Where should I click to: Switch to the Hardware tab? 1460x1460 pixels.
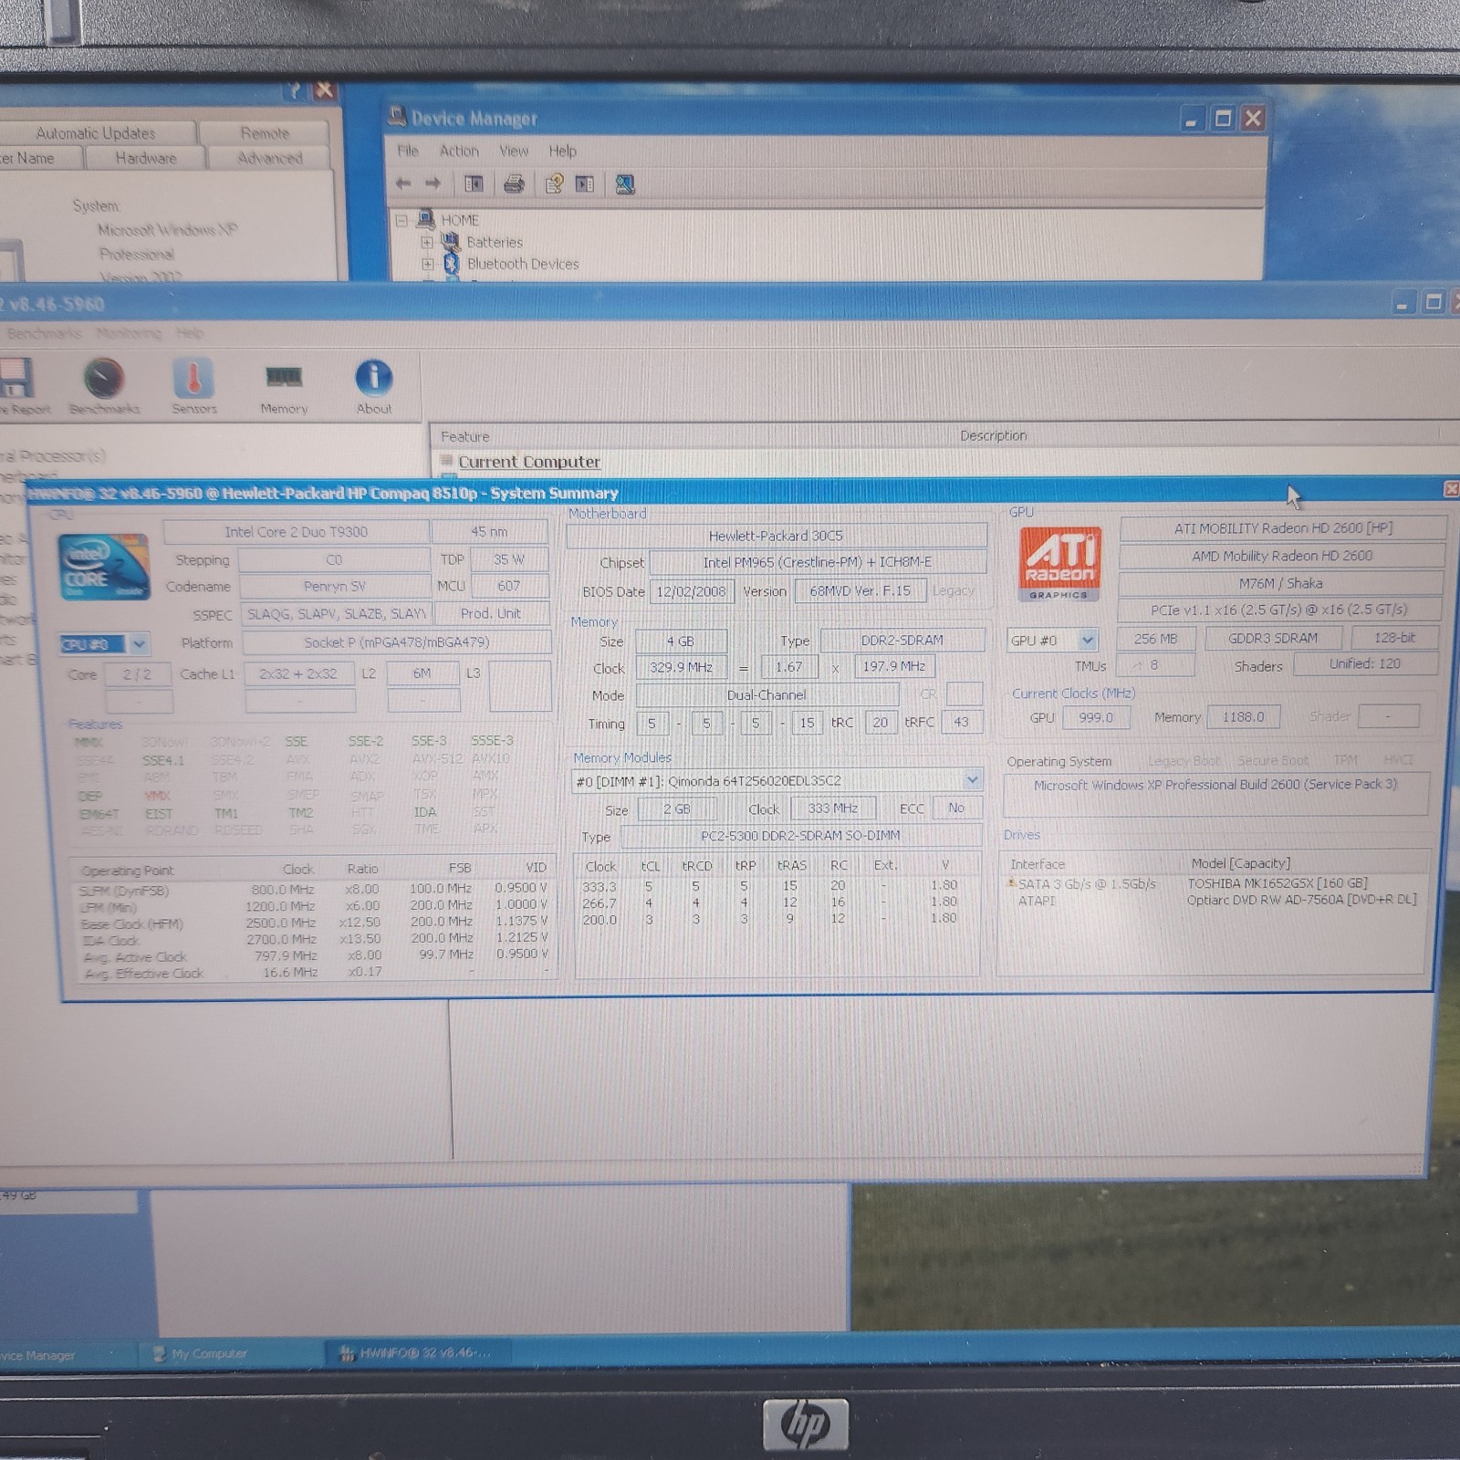click(146, 158)
